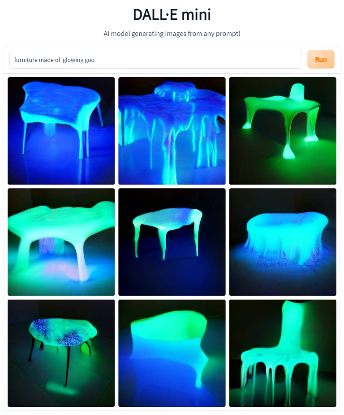The height and width of the screenshot is (415, 344).
Task: Select the blue dripping goo table image
Action: (172, 131)
